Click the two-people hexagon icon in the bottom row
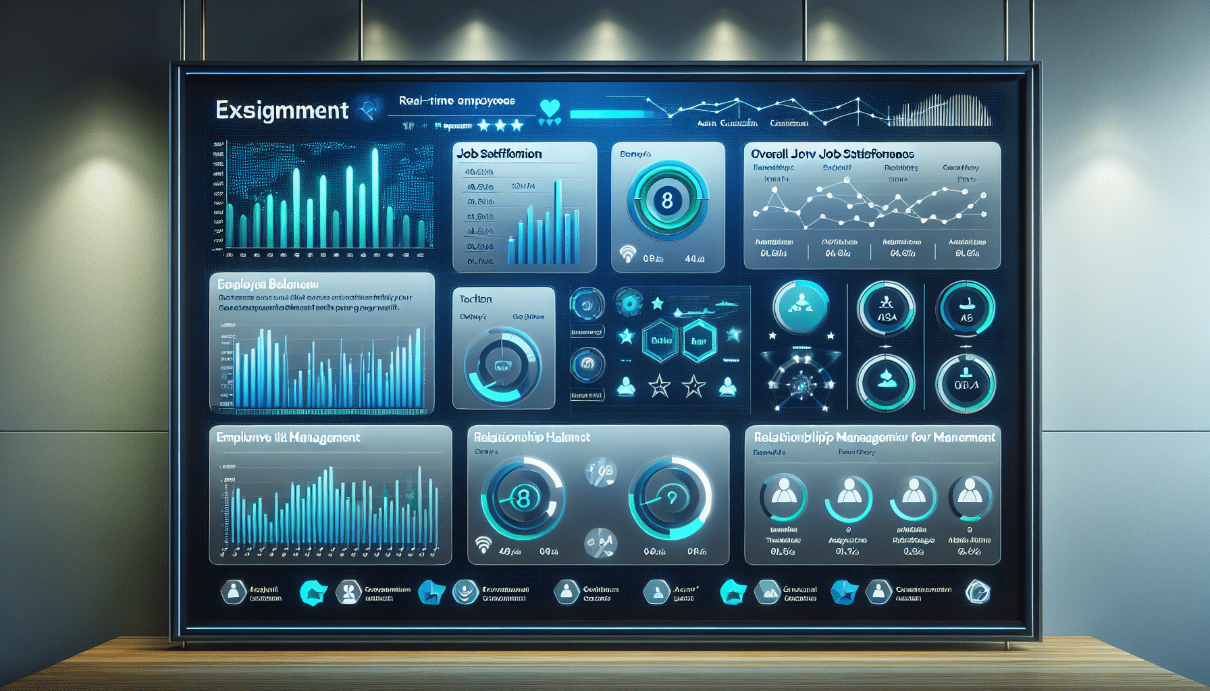The height and width of the screenshot is (691, 1210). coord(348,592)
